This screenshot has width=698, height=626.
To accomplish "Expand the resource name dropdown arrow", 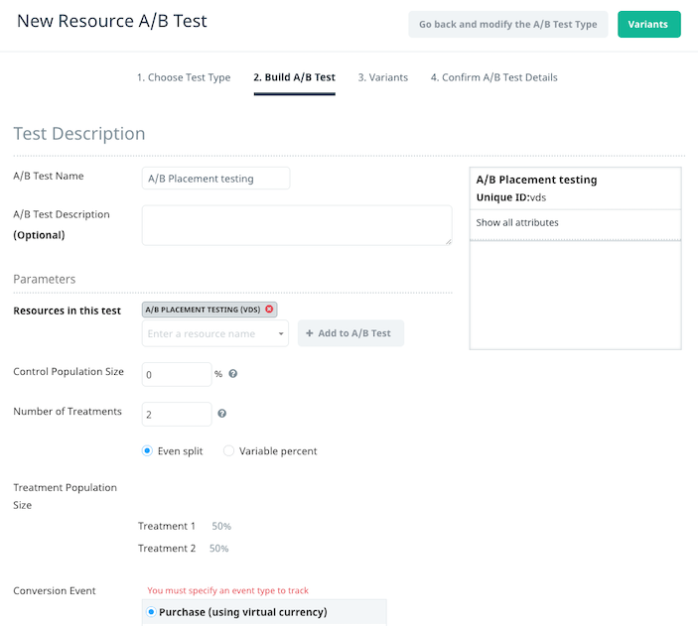I will [x=281, y=333].
